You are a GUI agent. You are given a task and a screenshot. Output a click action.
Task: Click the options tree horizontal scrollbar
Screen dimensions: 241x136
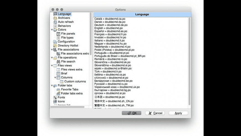click(67, 107)
